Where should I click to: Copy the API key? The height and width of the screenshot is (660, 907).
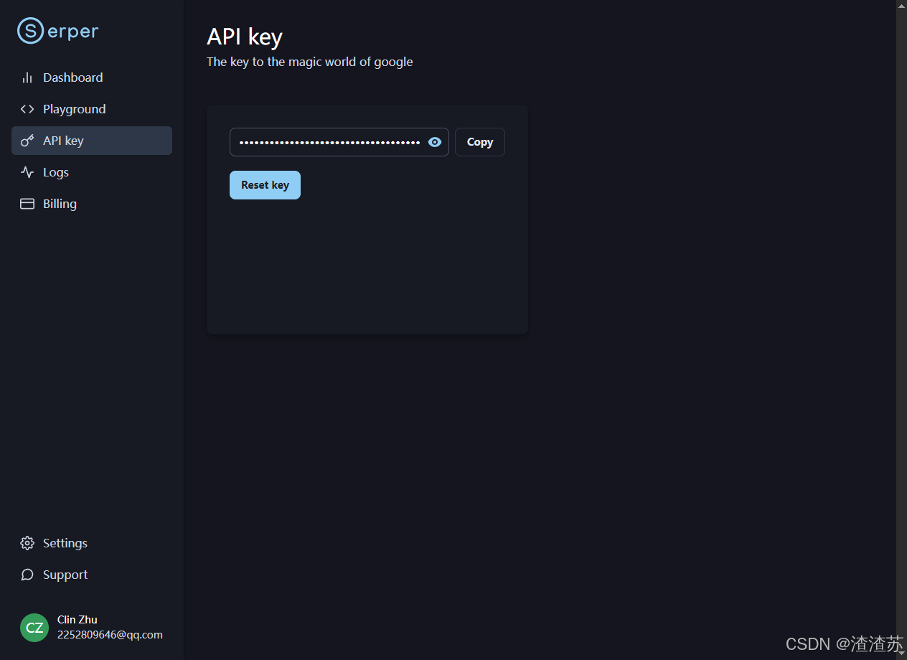click(480, 142)
